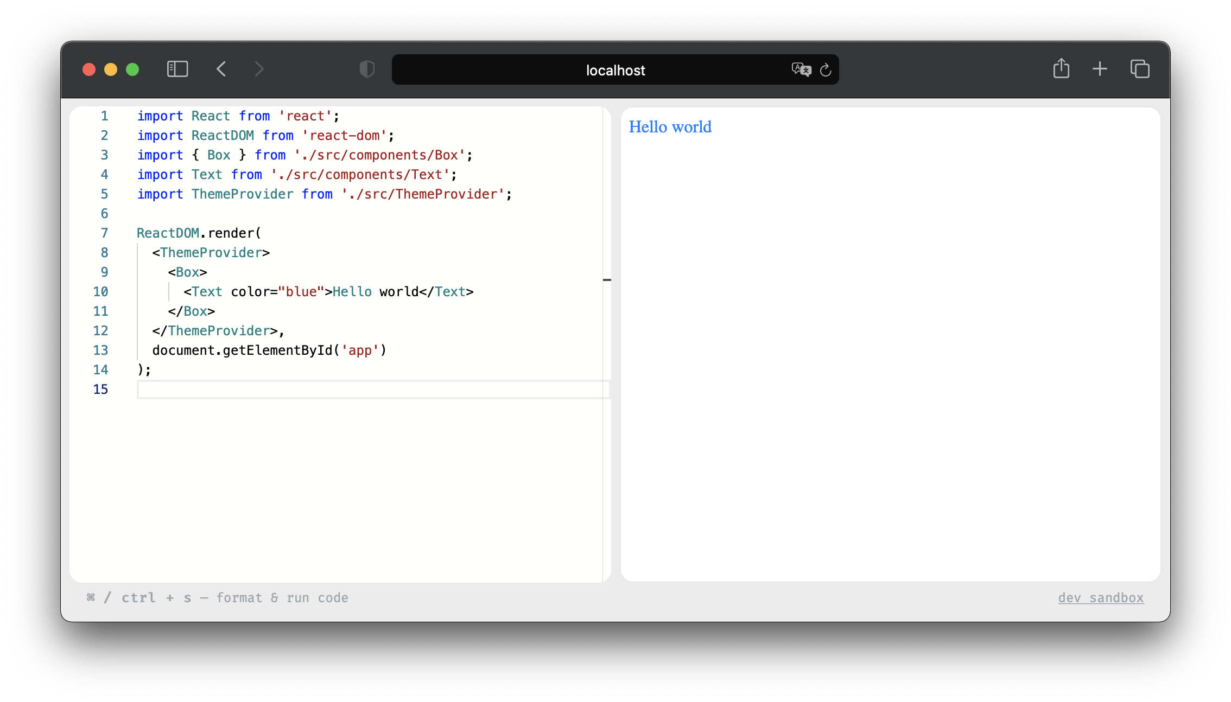Open a new browser tab
The image size is (1231, 702).
coord(1100,69)
